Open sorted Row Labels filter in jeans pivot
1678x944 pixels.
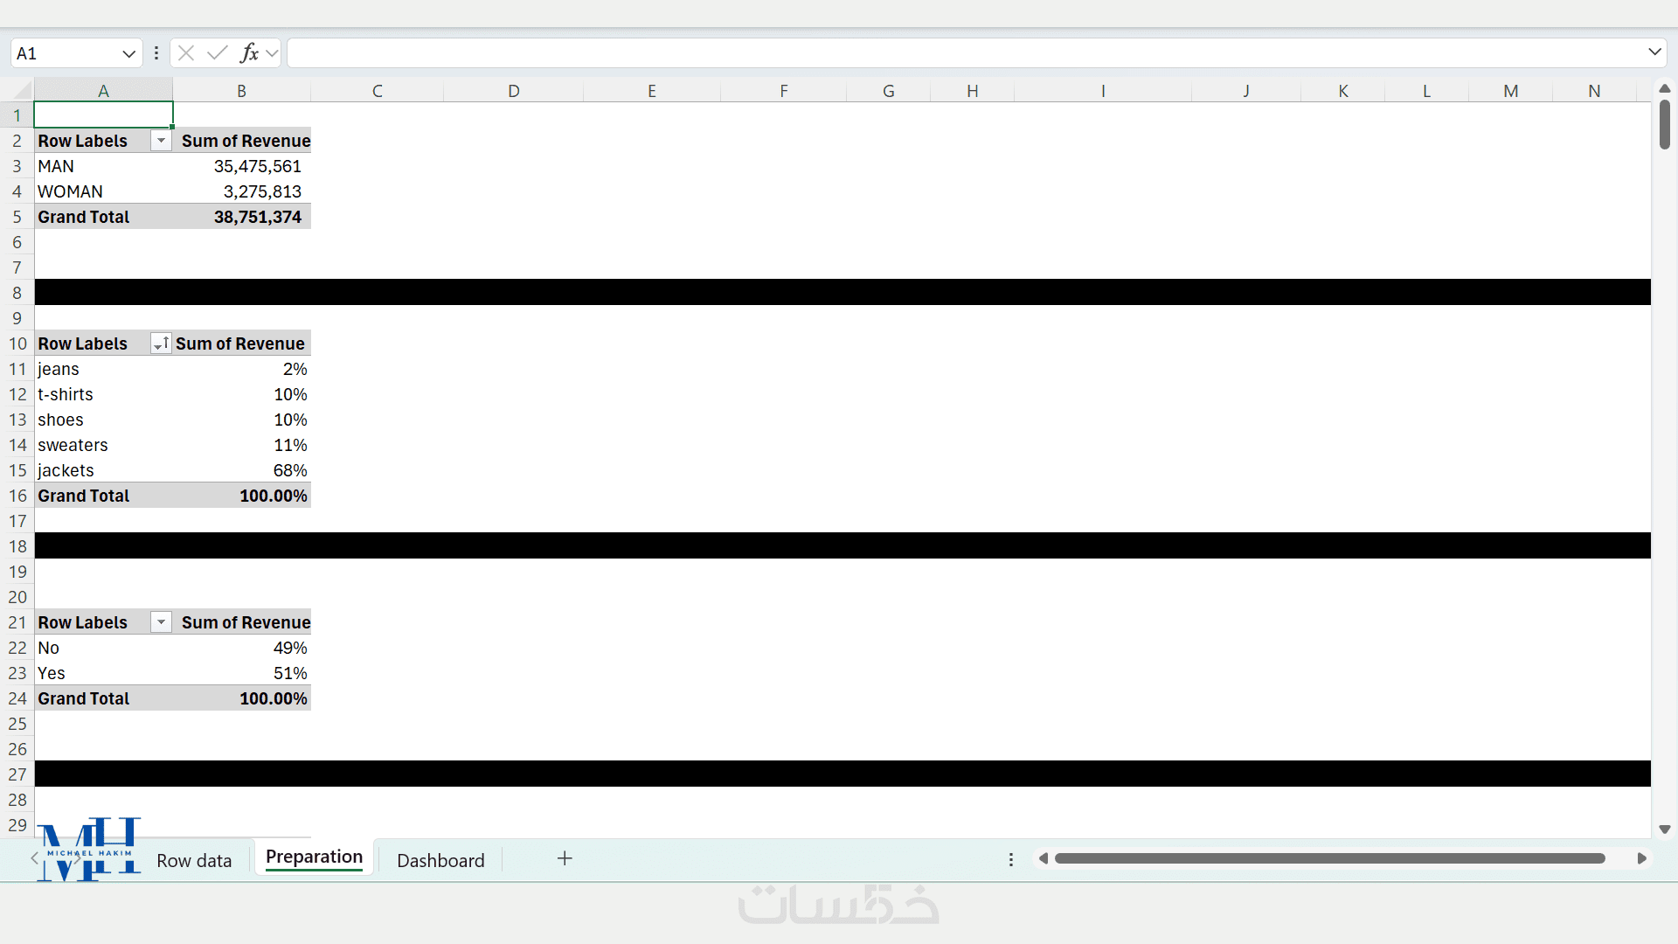pyautogui.click(x=161, y=344)
